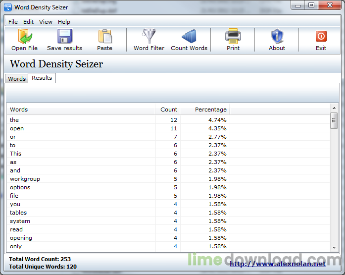
Task: Open the Help menu
Action: pyautogui.click(x=64, y=22)
